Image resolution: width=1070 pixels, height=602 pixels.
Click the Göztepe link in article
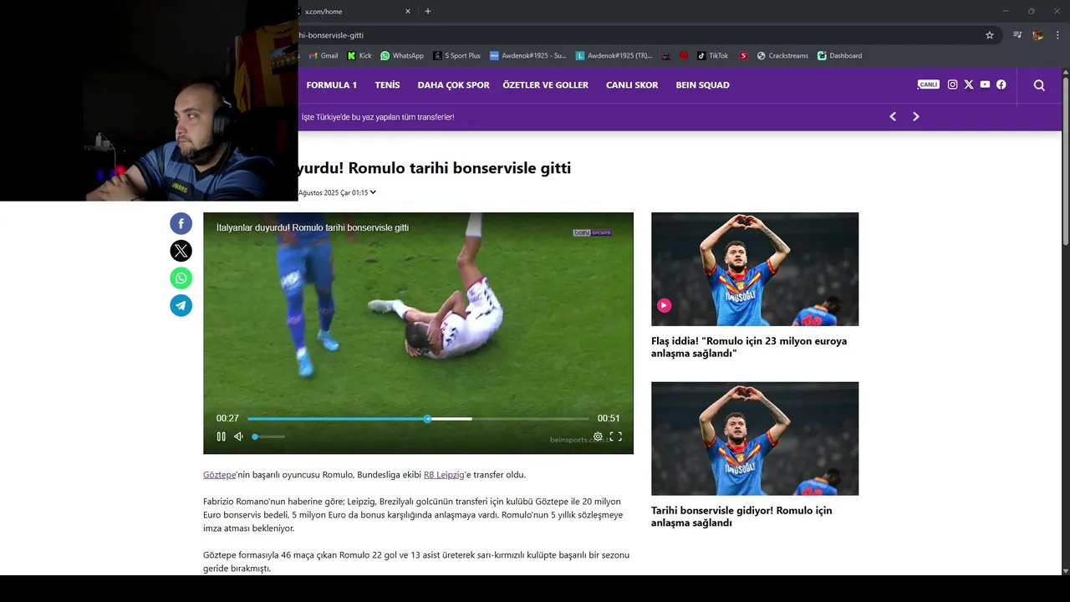[x=220, y=475]
